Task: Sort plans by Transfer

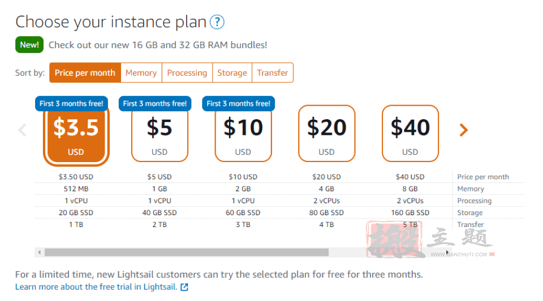Action: click(x=273, y=73)
